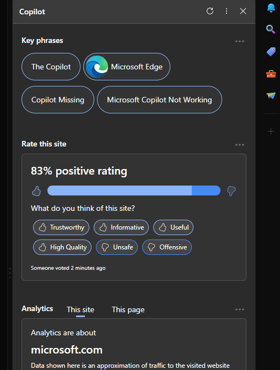Expand Rate this site options

(240, 145)
